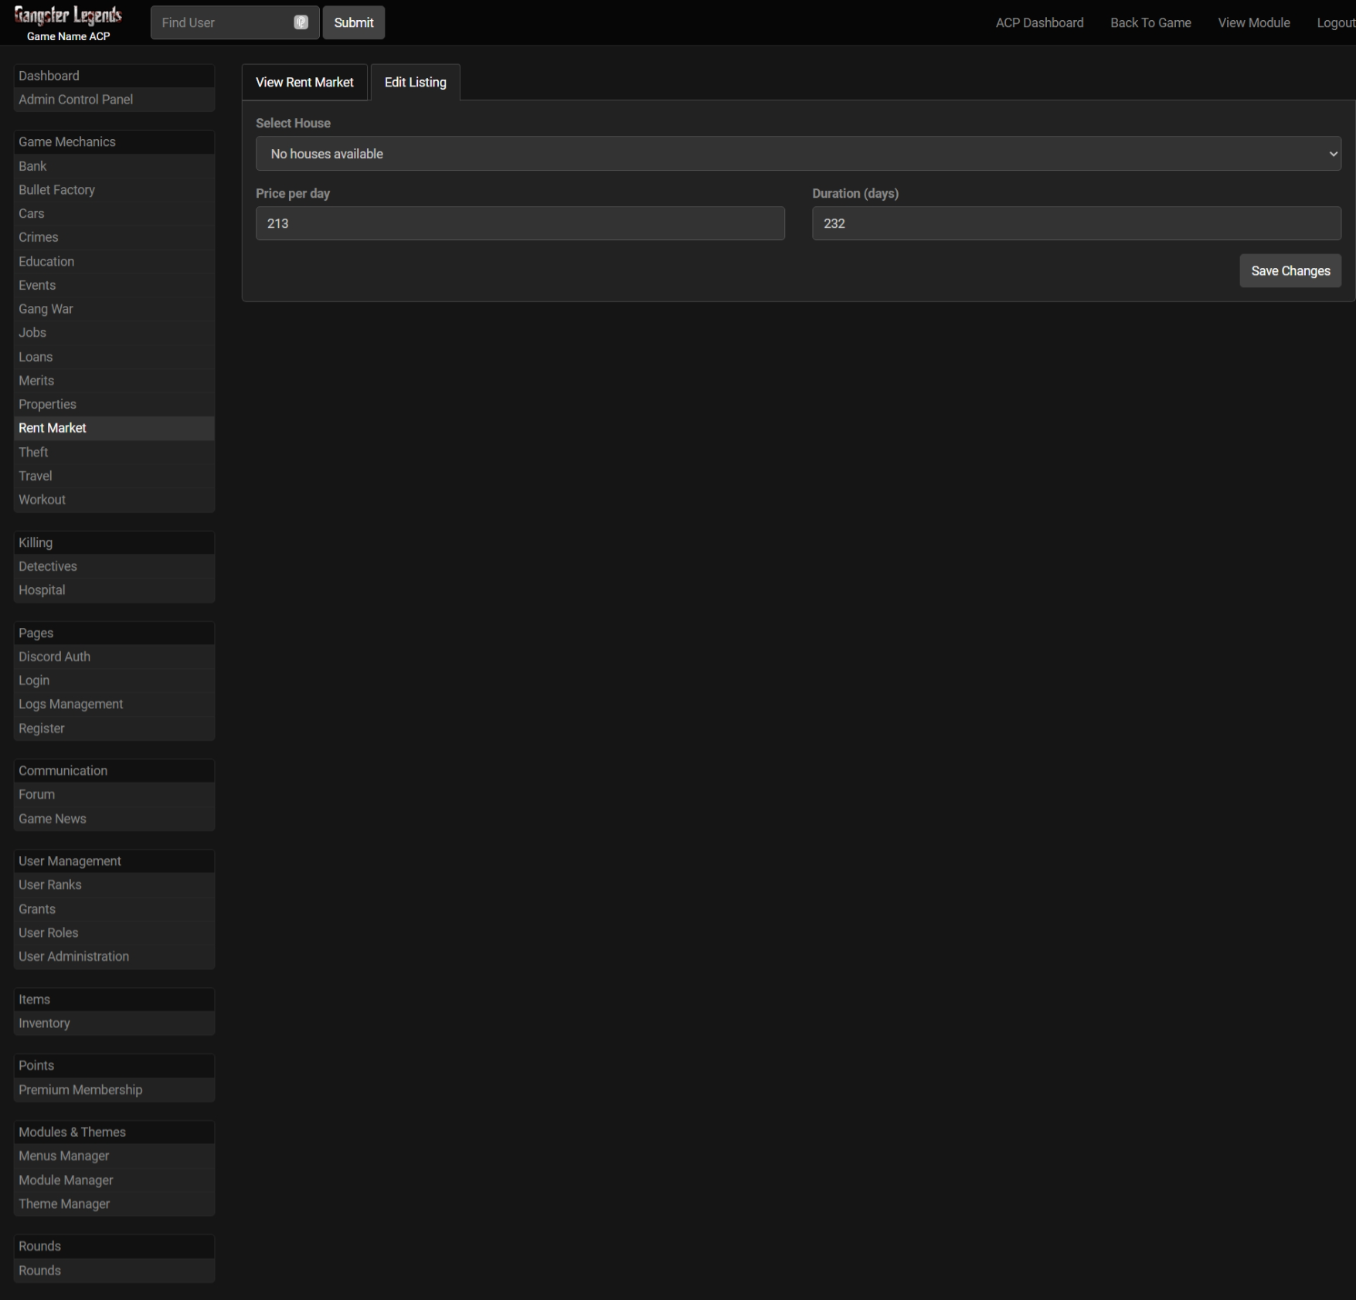This screenshot has height=1300, width=1356.
Task: Click the Submit button in header
Action: click(353, 22)
